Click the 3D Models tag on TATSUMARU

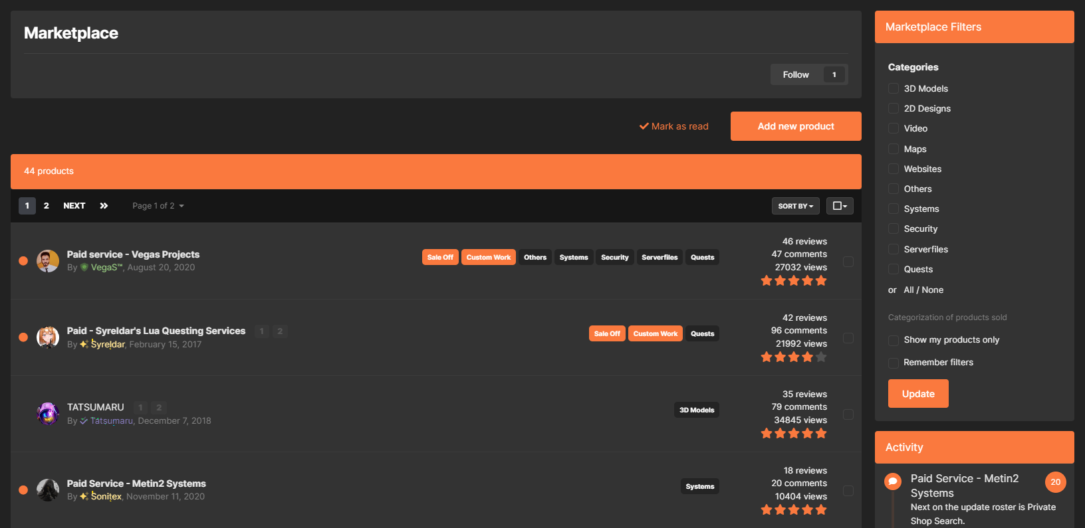coord(697,410)
